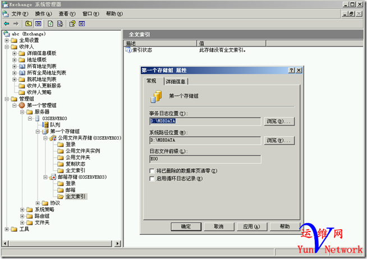The image size is (367, 259).
Task: Collapse the 03SERVER03 server node
Action: click(30, 118)
